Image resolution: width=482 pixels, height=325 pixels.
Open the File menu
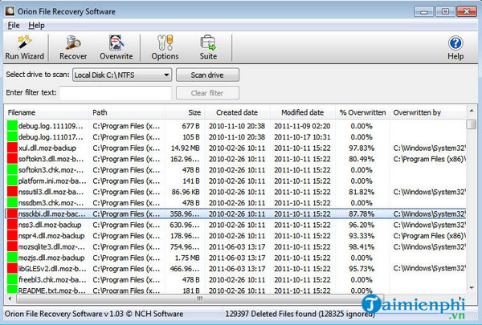14,25
